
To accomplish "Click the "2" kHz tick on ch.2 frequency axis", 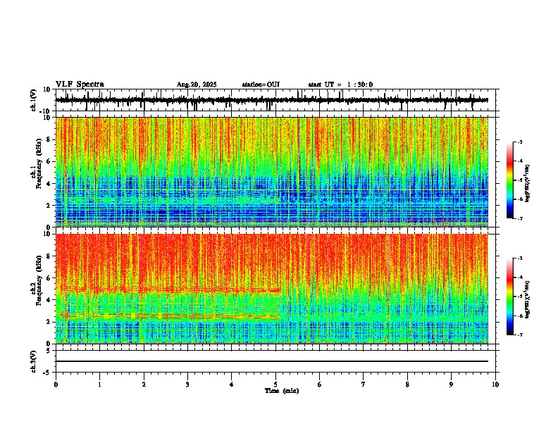I will 49,322.
